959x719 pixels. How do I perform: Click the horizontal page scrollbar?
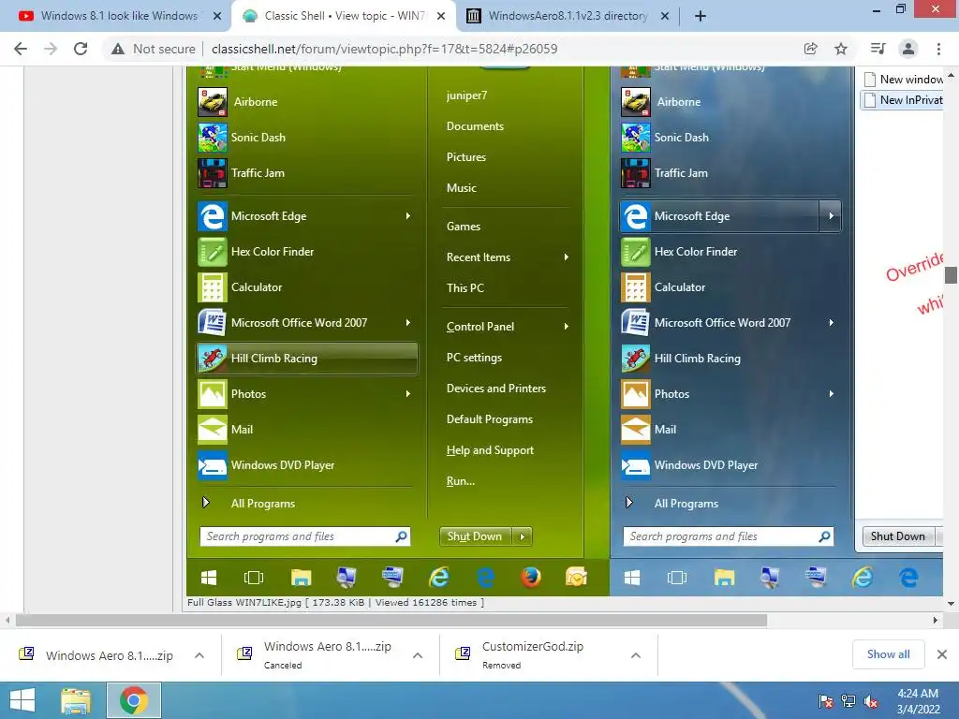pyautogui.click(x=391, y=621)
